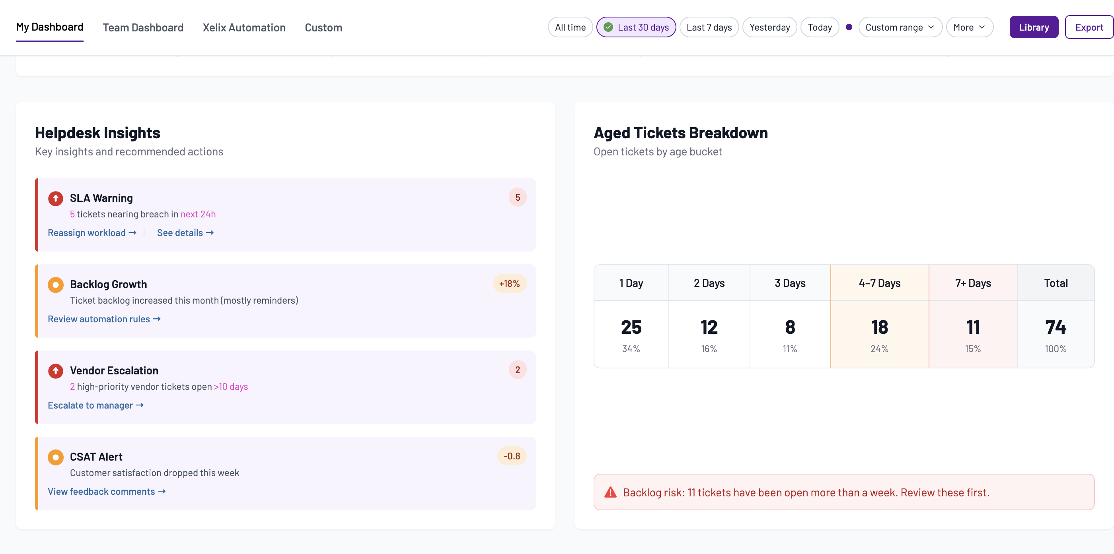The height and width of the screenshot is (554, 1114).
Task: Click the CSAT Alert orange circle icon
Action: [55, 457]
